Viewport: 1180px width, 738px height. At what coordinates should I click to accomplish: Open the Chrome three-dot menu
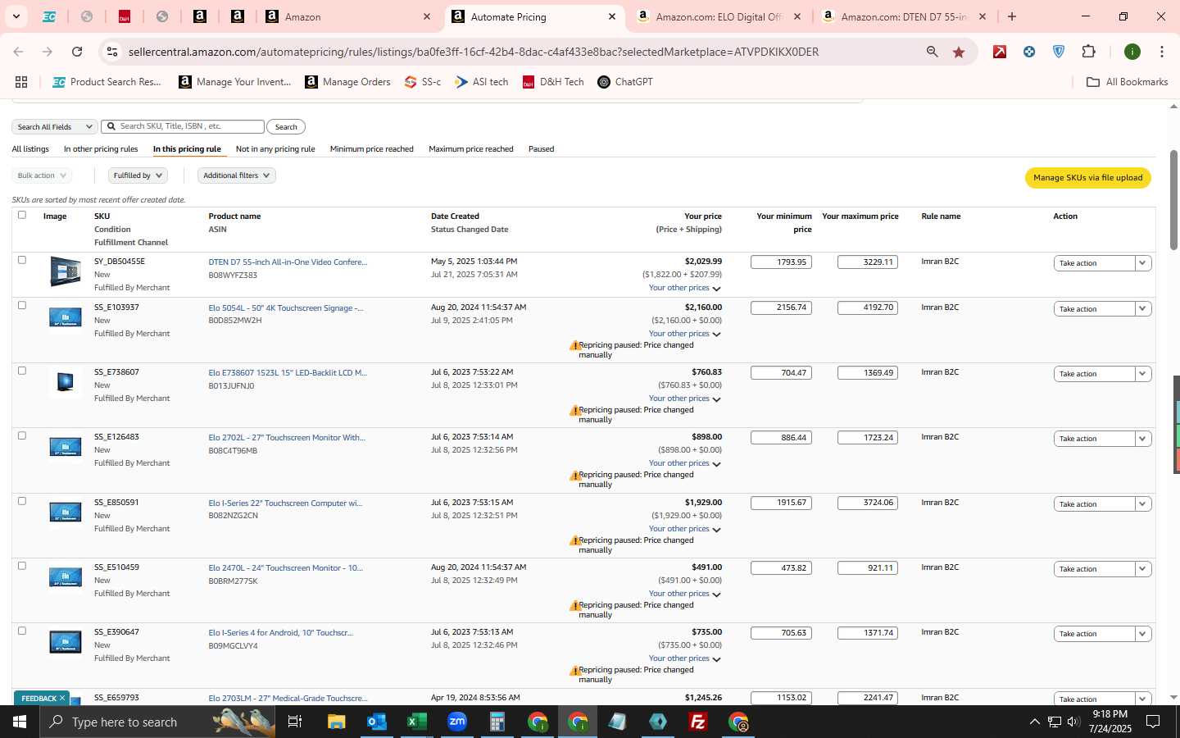tap(1161, 52)
